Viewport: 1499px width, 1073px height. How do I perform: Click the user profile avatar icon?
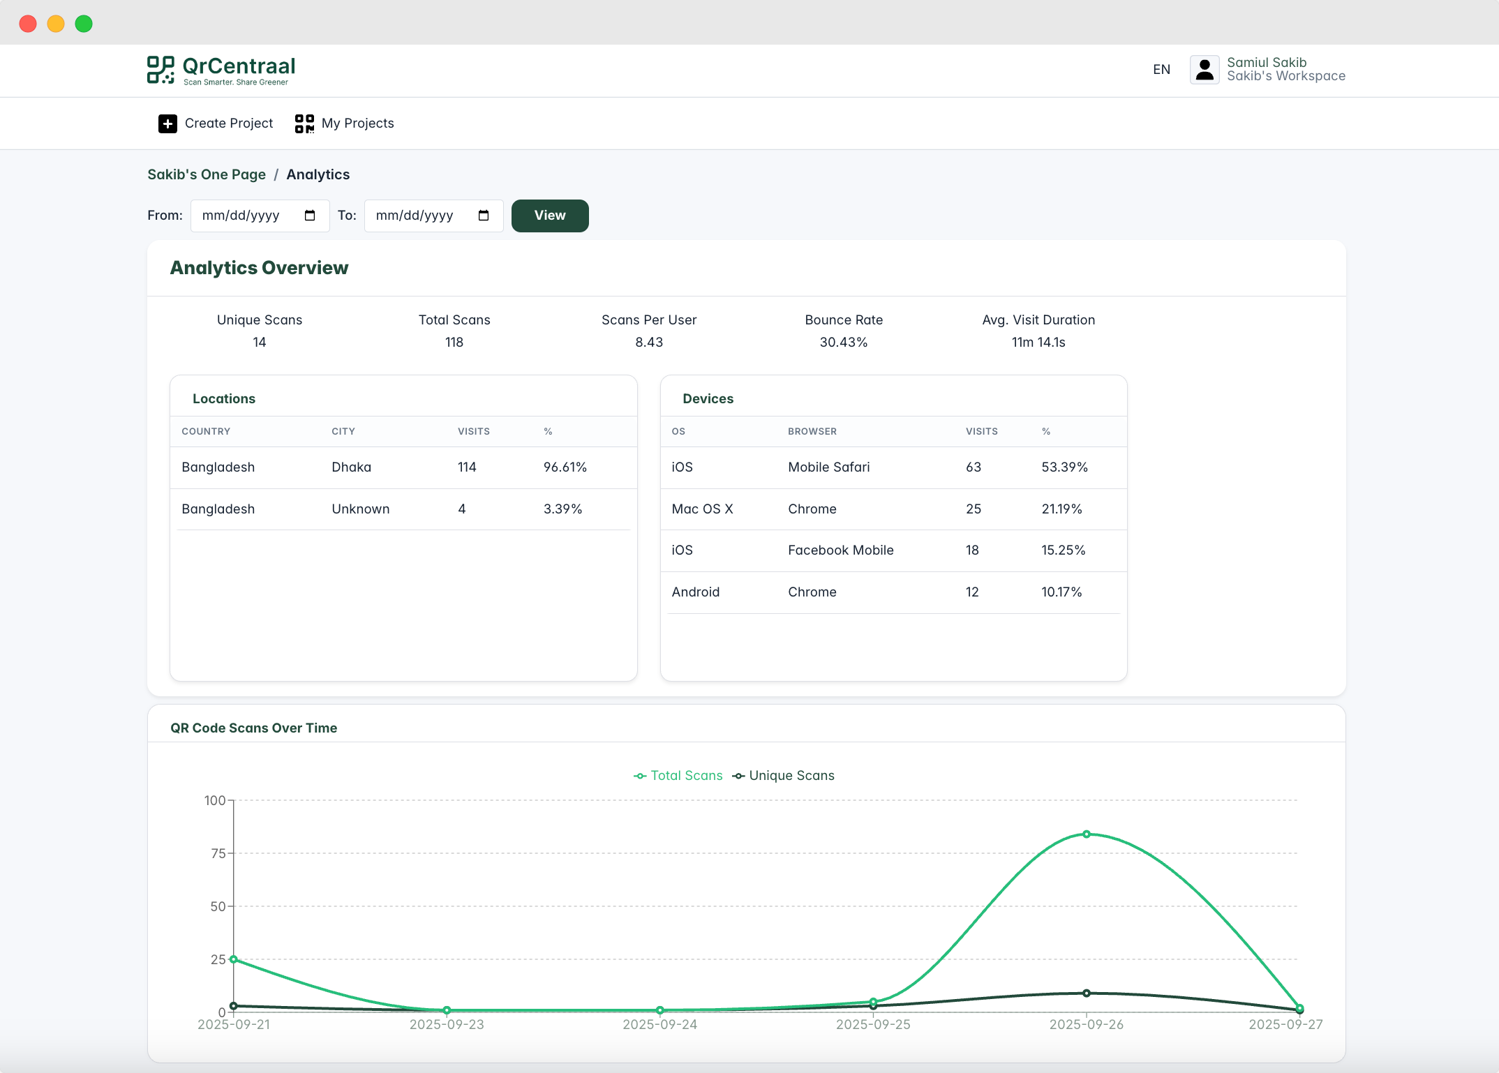point(1204,70)
